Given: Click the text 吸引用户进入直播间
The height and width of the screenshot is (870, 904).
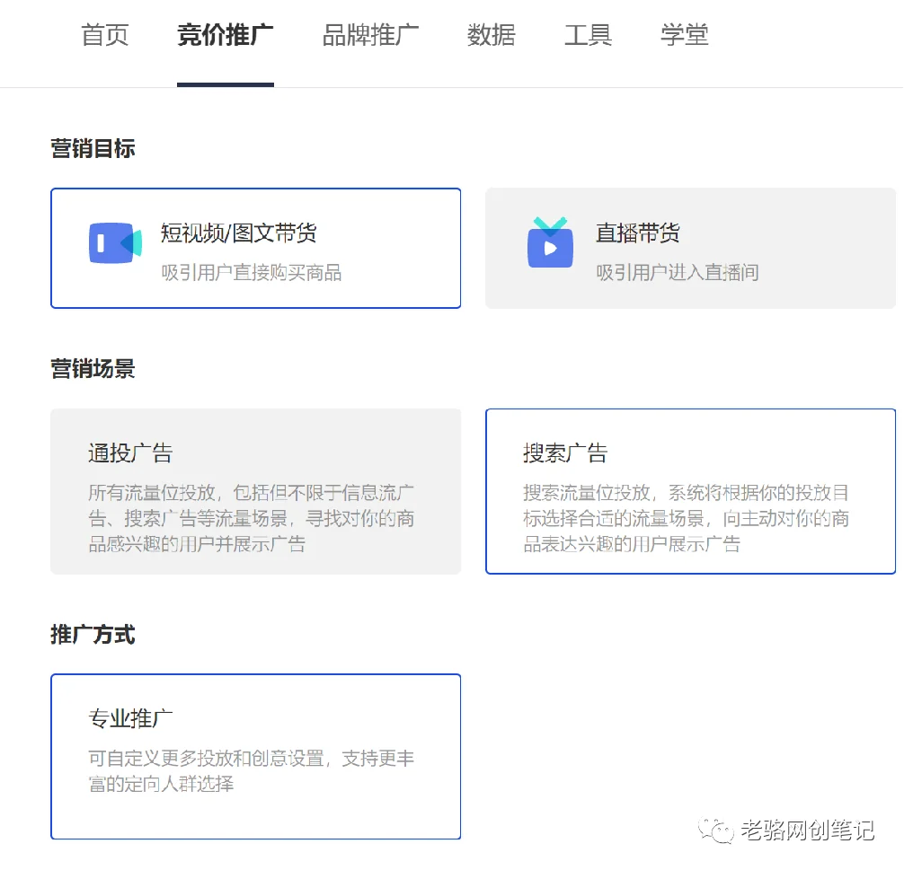Looking at the screenshot, I should 678,273.
